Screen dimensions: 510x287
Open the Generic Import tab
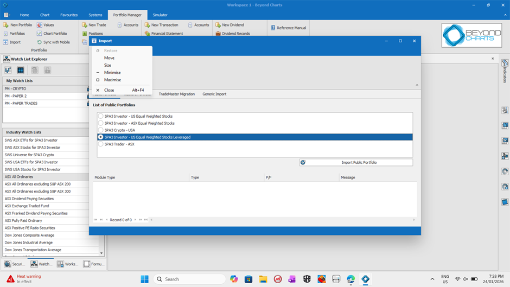(x=214, y=94)
